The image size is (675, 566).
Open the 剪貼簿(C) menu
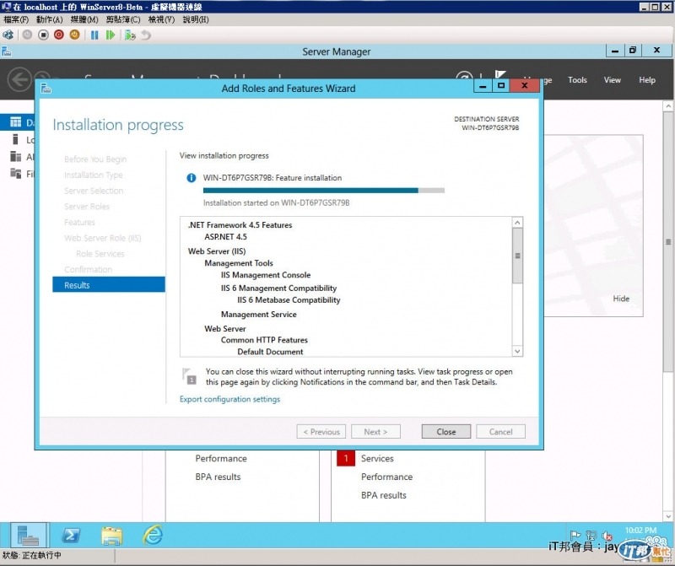click(x=123, y=19)
